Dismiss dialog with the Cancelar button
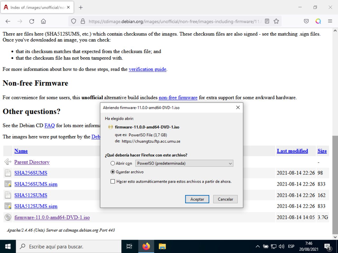This screenshot has height=253, width=338. tap(225, 199)
